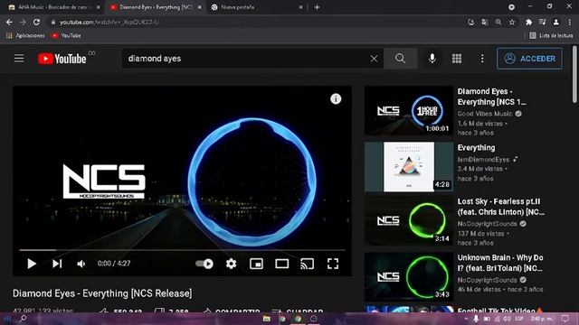Clear the search query text
This screenshot has width=579, height=325.
[374, 59]
